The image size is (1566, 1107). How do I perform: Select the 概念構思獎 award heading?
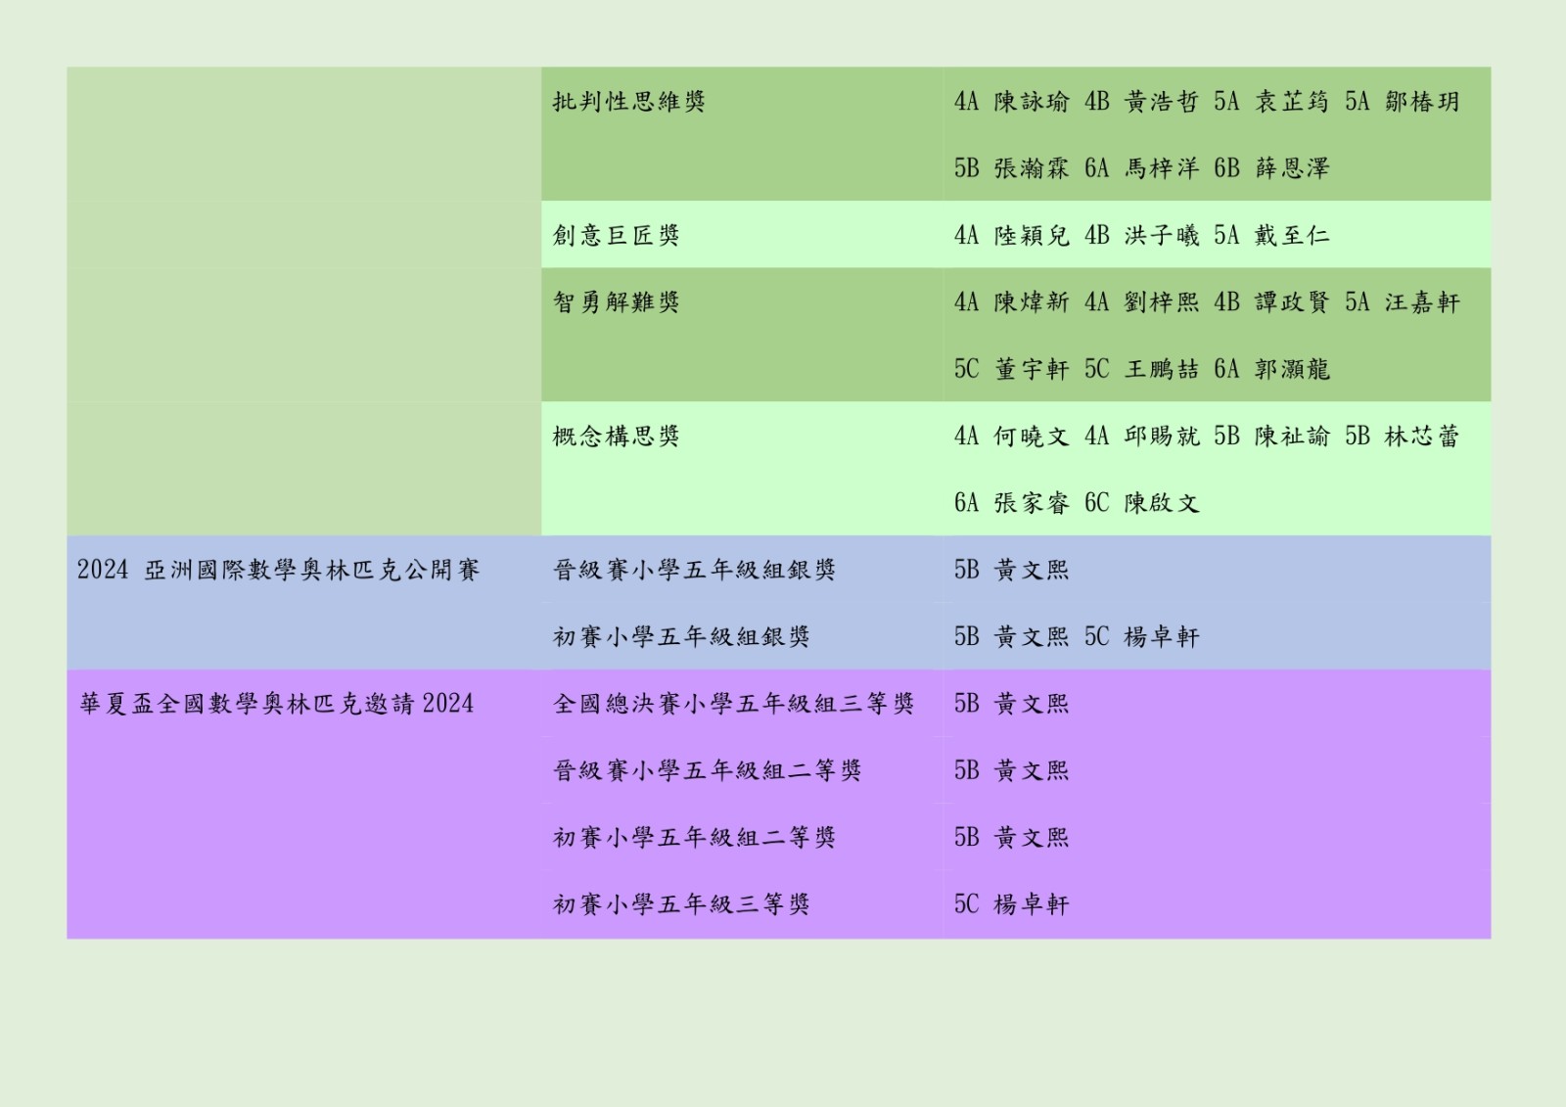point(616,437)
